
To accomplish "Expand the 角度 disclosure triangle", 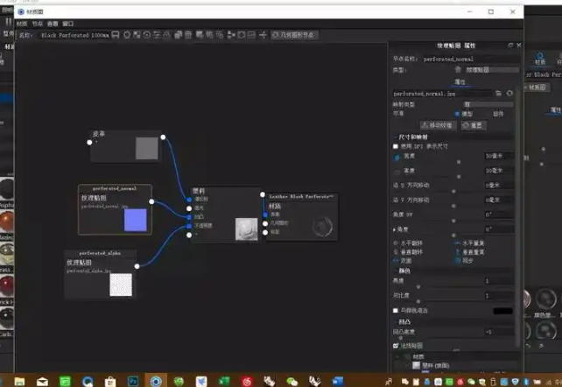I will click(395, 229).
